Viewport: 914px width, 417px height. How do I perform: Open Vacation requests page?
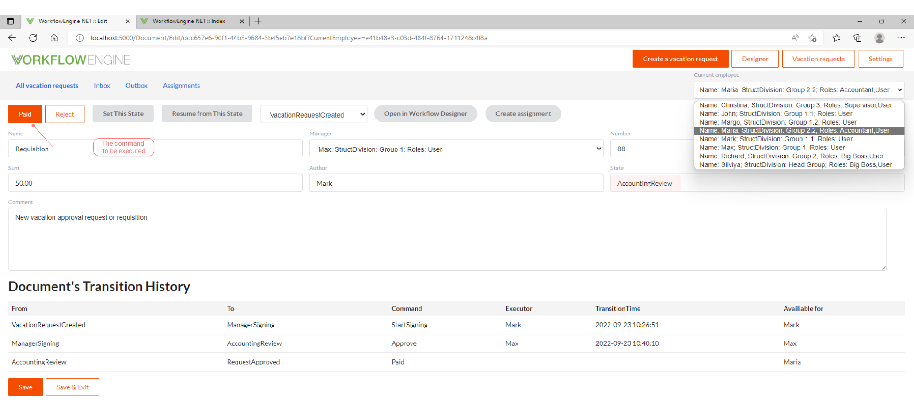[x=818, y=59]
